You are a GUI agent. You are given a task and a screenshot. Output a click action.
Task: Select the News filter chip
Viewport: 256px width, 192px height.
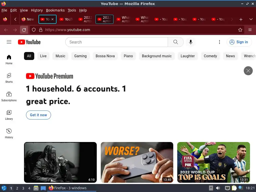[x=230, y=56]
